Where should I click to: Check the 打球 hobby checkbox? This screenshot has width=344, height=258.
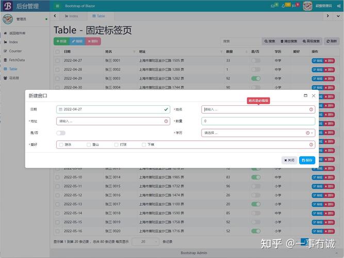click(116, 144)
